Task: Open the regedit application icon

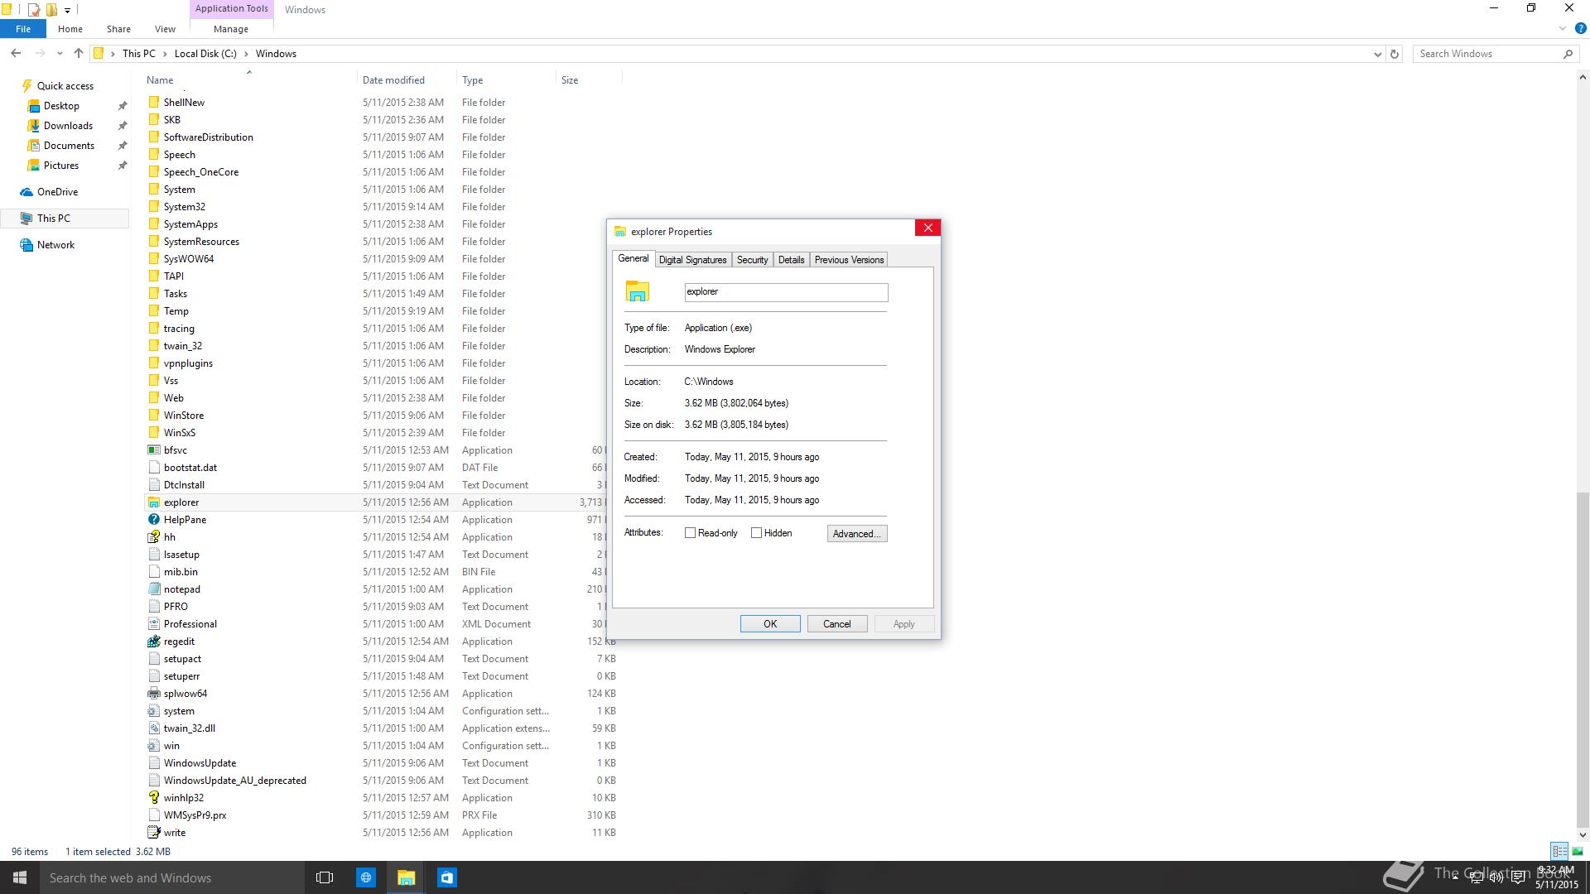Action: pyautogui.click(x=153, y=642)
